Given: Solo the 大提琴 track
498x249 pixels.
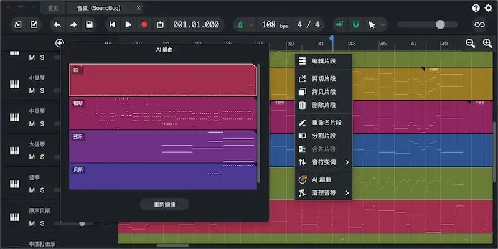Looking at the screenshot, I should point(42,157).
